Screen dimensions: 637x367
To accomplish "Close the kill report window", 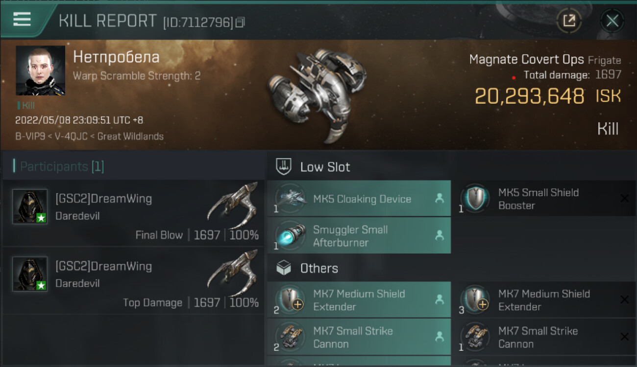I will click(x=612, y=21).
